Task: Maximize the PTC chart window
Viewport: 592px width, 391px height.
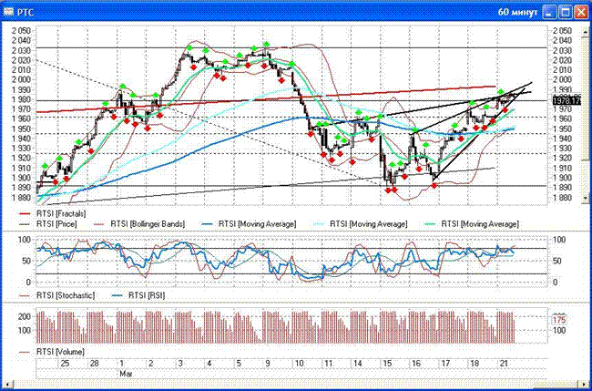Action: [x=566, y=13]
